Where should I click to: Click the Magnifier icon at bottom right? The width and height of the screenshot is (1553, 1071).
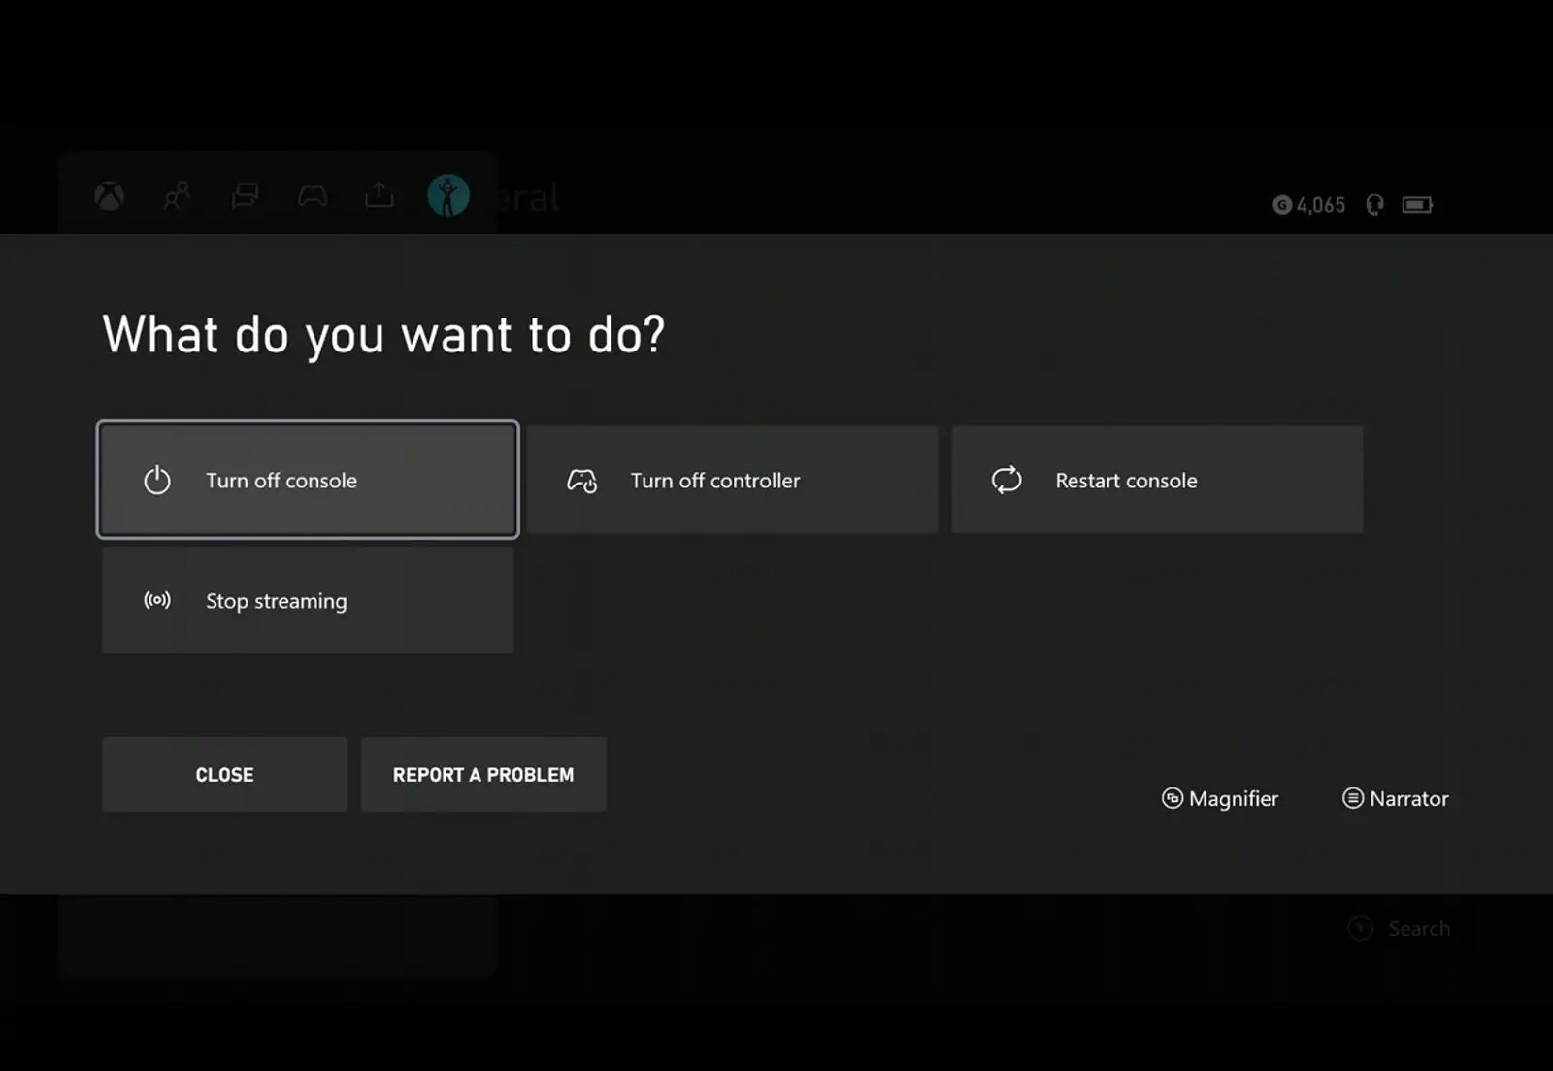point(1172,798)
